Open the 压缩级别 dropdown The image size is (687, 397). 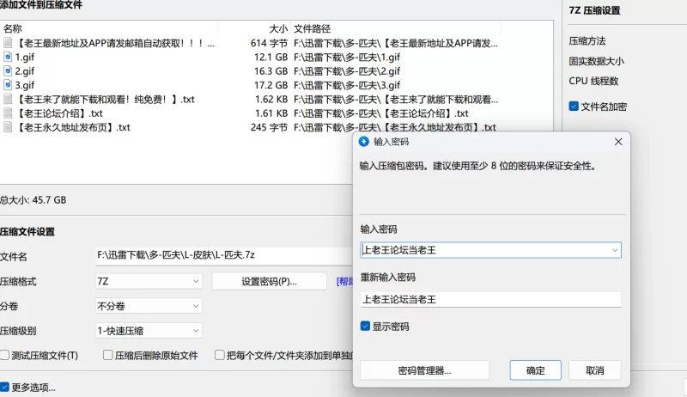(x=148, y=331)
